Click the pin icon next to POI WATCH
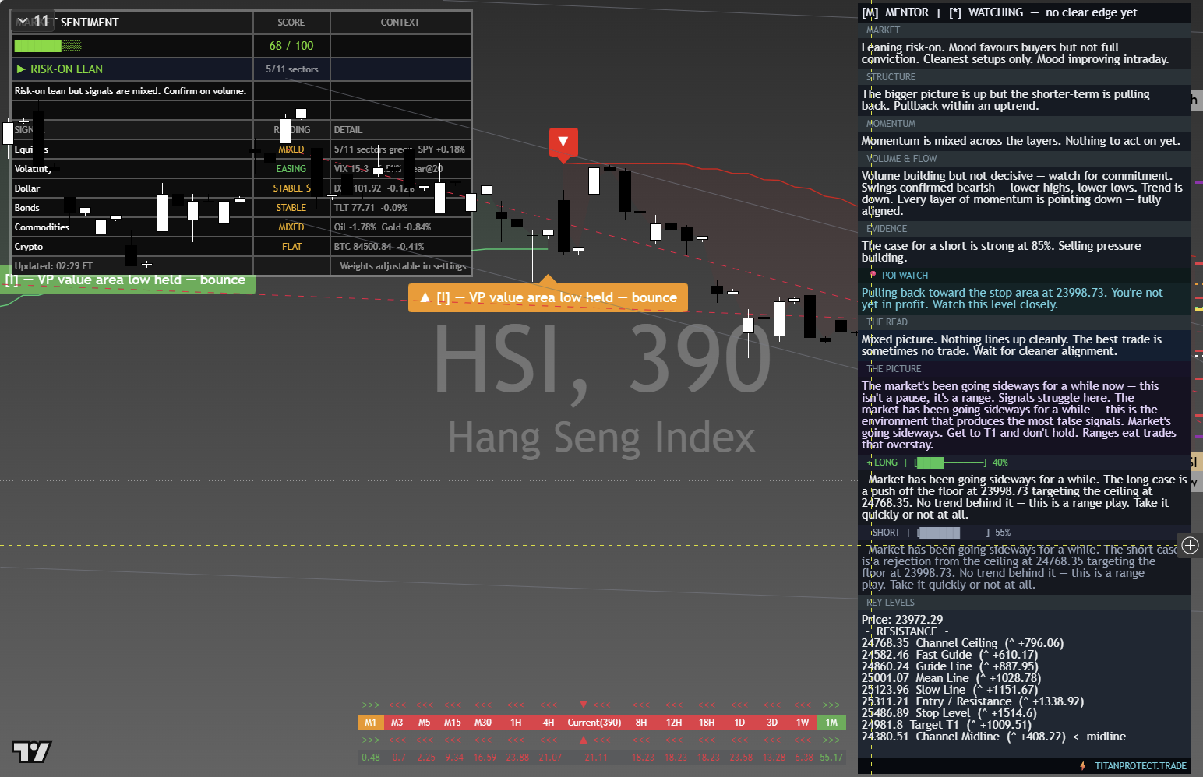 873,276
